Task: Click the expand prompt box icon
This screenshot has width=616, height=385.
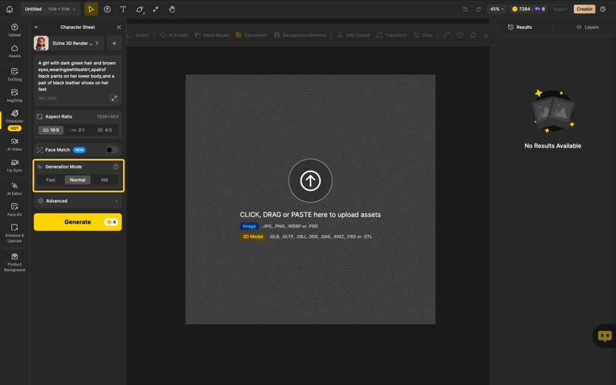Action: (x=114, y=98)
